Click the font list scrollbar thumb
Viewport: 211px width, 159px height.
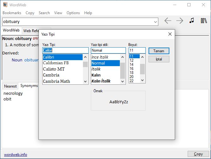[x=85, y=64]
